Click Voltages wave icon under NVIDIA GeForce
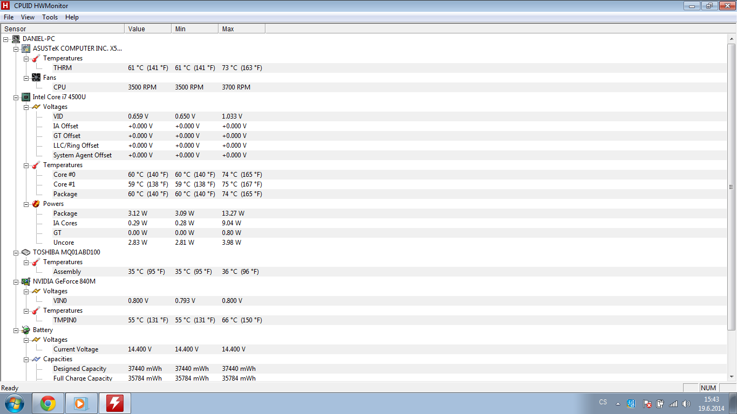The width and height of the screenshot is (737, 414). click(36, 291)
